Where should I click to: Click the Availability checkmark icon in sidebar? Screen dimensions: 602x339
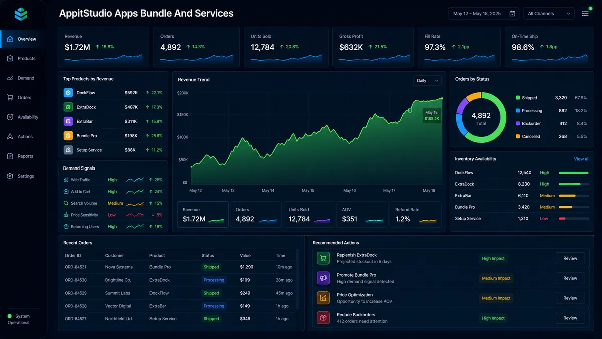point(10,117)
